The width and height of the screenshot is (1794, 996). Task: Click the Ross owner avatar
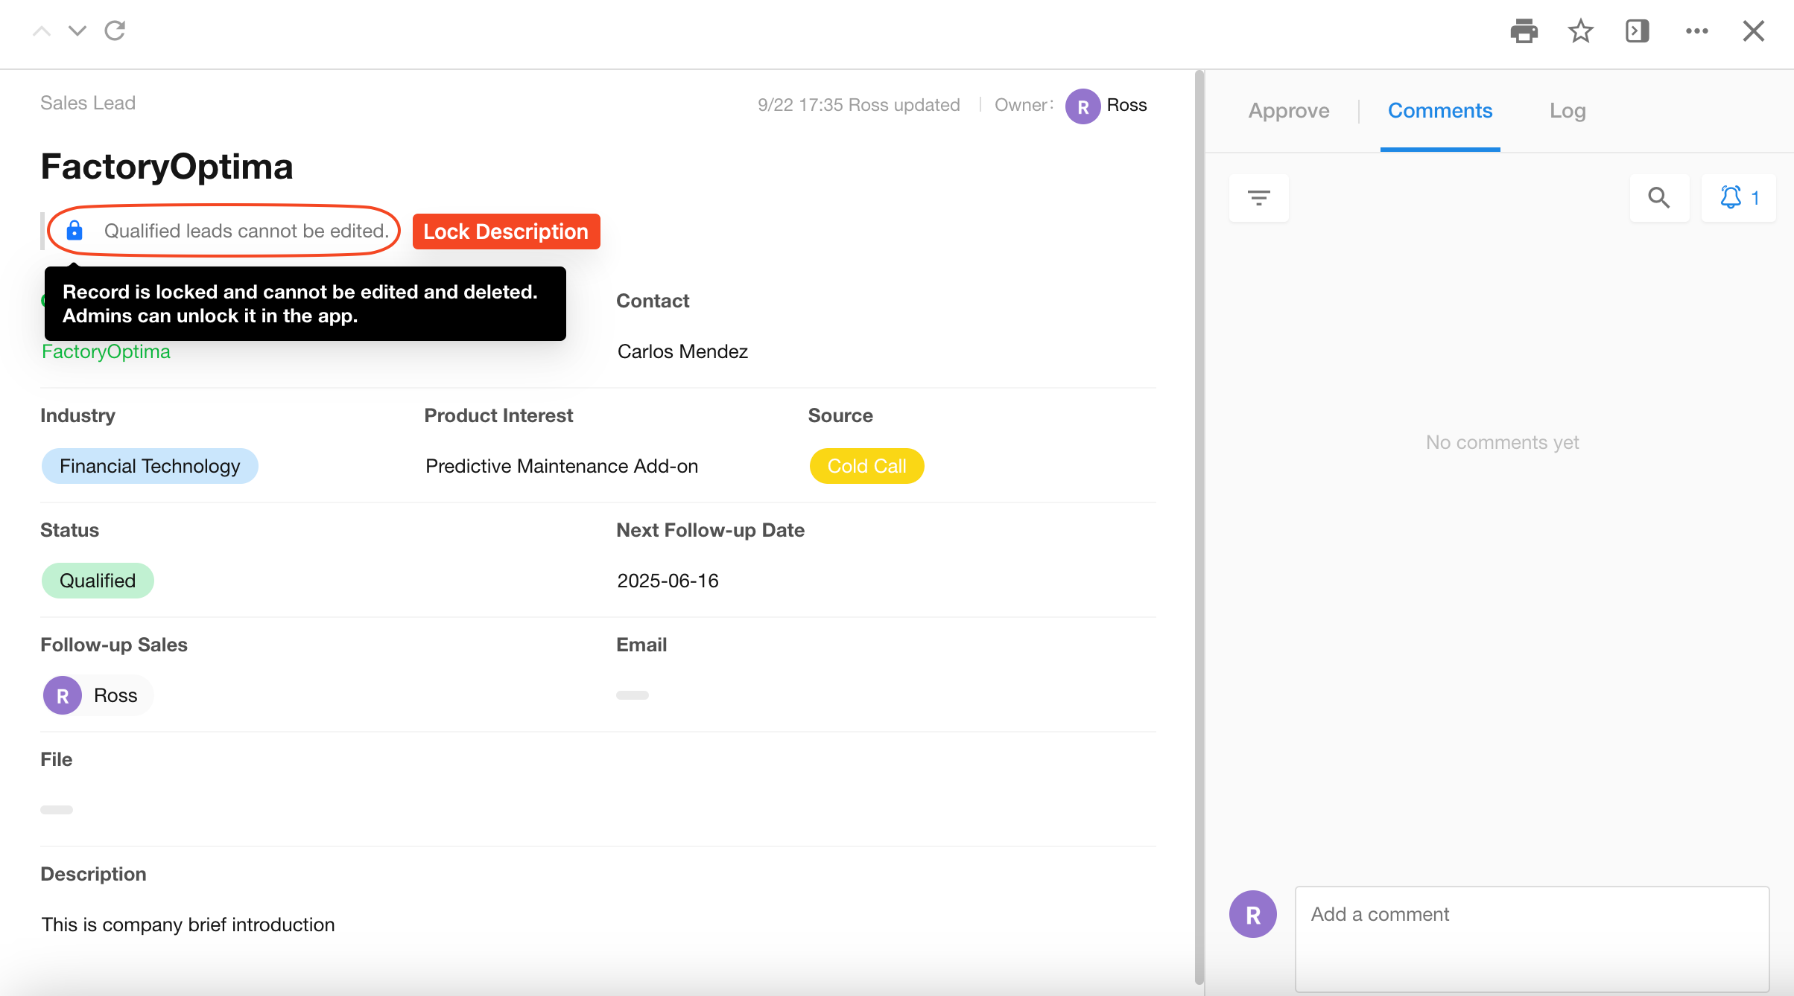pyautogui.click(x=1083, y=106)
